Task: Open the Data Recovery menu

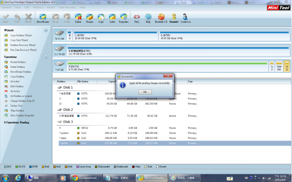Action: 67,7
